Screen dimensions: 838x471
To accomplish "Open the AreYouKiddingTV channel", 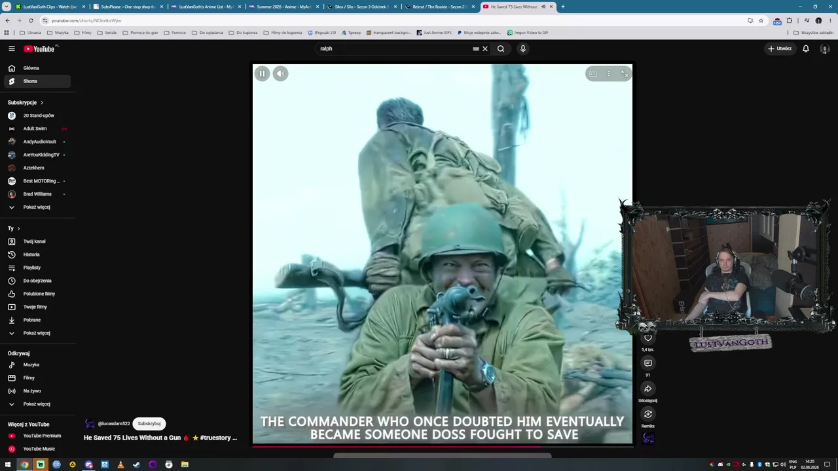I will point(37,155).
